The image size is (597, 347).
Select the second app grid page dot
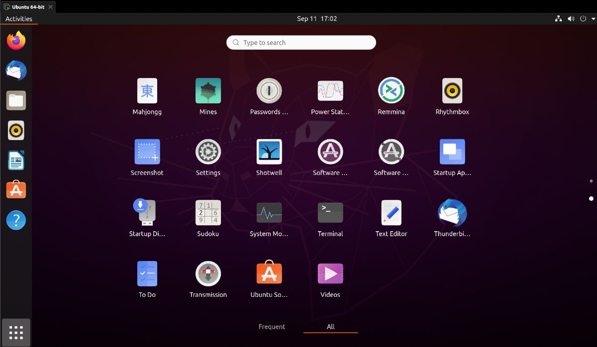click(x=591, y=198)
